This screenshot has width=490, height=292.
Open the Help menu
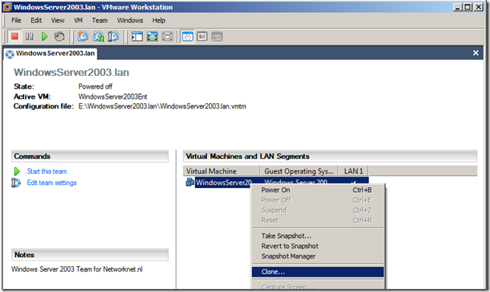point(159,20)
